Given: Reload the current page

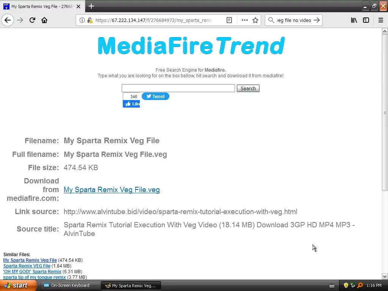Looking at the screenshot, I should coord(32,20).
